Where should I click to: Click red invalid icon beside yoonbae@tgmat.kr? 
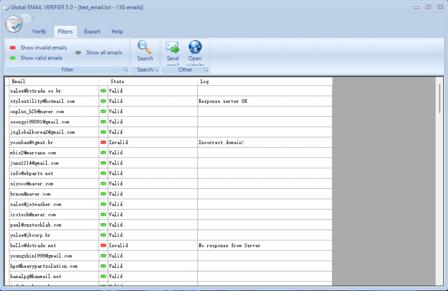point(103,142)
